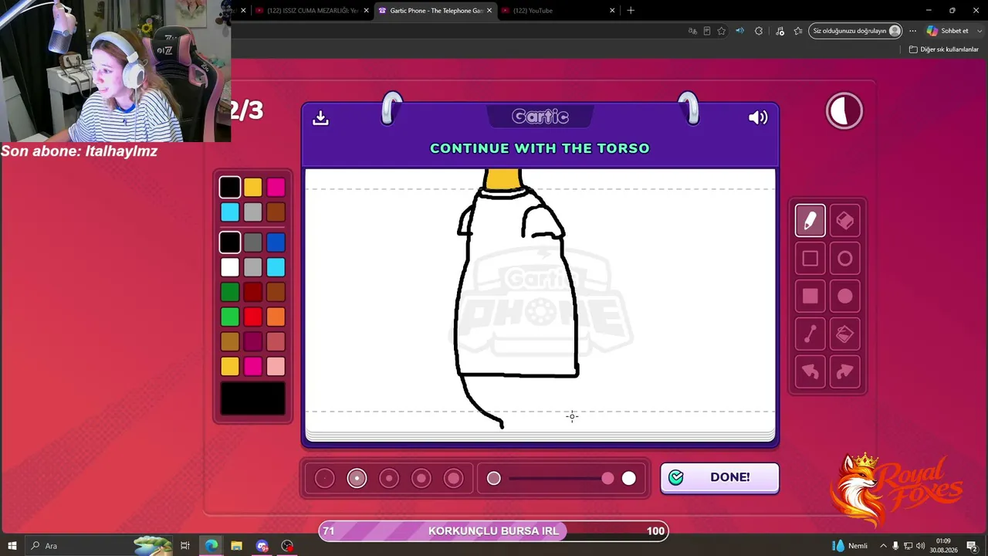Click DONE! to submit the drawing

coord(719,477)
